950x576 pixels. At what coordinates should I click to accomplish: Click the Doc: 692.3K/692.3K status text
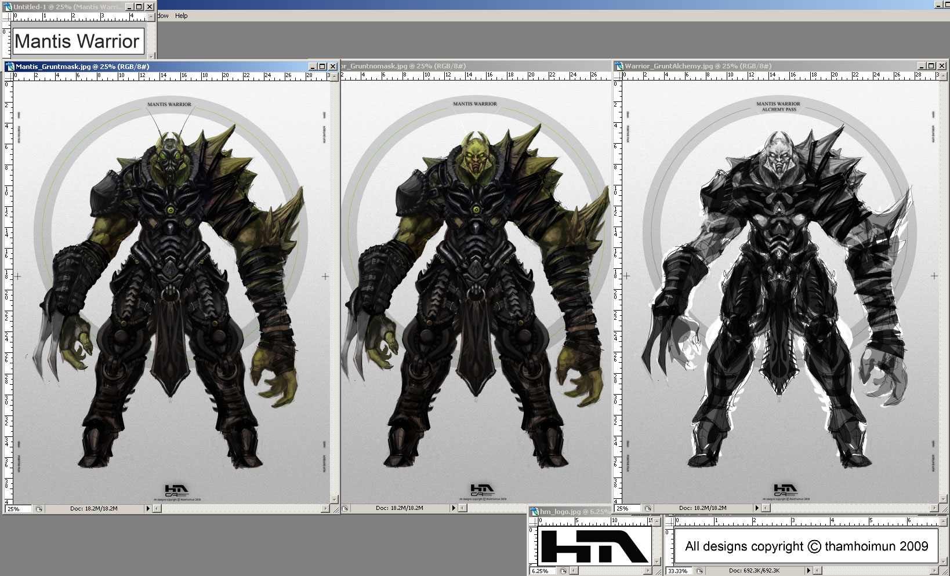(x=754, y=571)
